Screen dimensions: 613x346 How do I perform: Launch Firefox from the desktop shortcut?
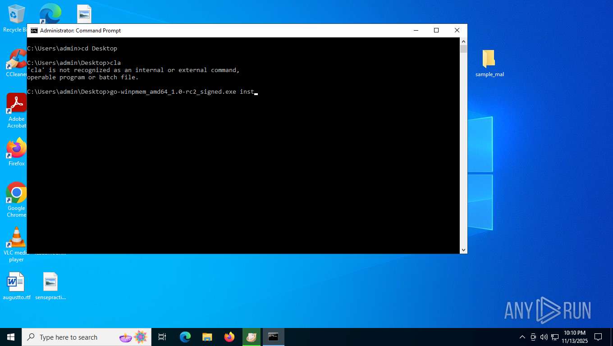click(17, 152)
